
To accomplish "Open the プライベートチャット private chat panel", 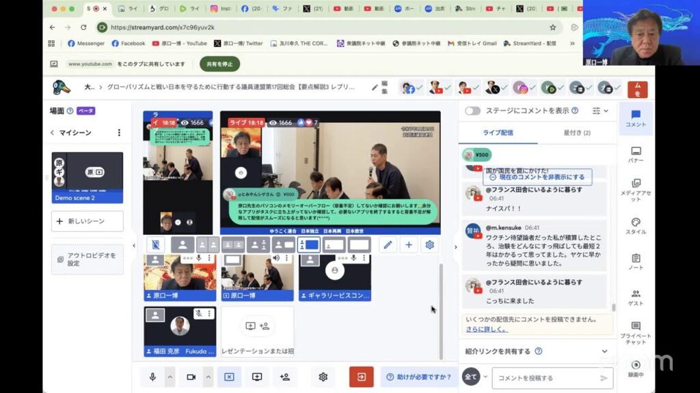I will click(x=636, y=333).
